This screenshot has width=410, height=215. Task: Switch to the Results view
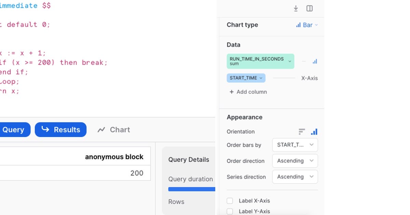click(x=60, y=130)
